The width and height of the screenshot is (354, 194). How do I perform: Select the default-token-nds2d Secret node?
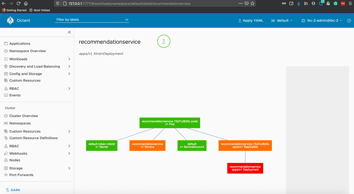coord(102,146)
